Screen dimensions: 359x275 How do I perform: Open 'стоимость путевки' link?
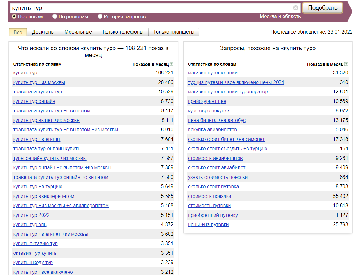(209, 206)
